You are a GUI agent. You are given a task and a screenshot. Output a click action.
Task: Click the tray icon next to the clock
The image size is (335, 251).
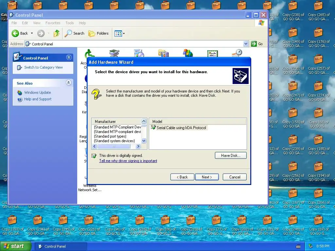[x=311, y=246]
